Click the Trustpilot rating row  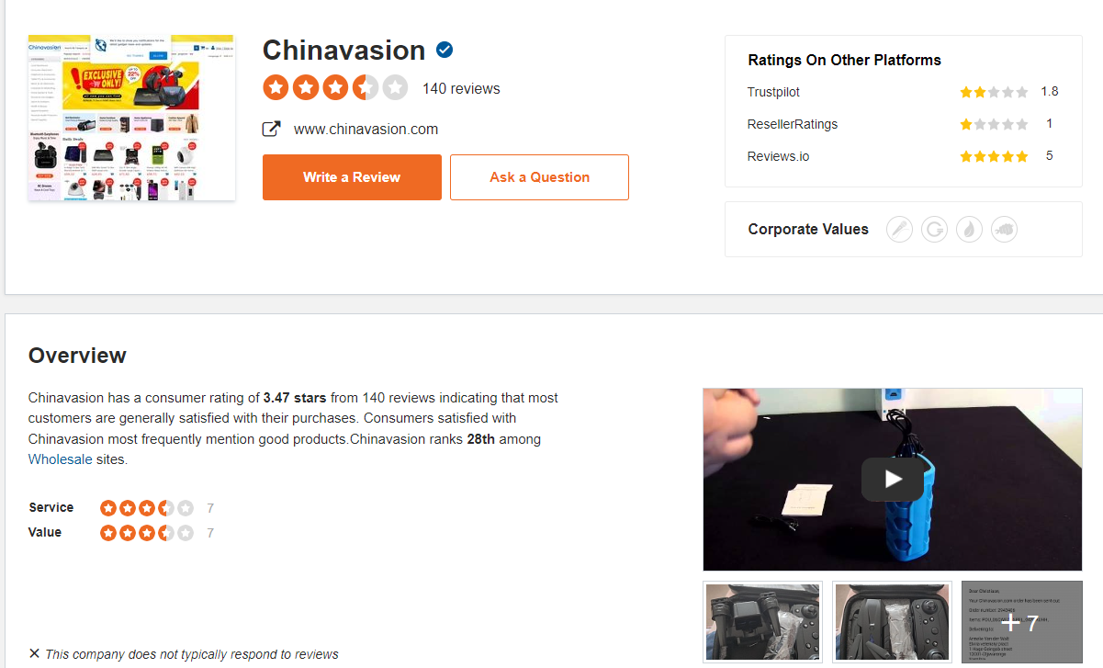pos(903,92)
